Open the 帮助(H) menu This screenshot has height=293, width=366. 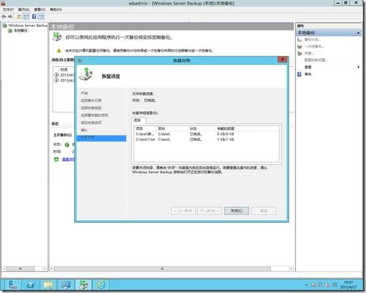click(x=56, y=9)
